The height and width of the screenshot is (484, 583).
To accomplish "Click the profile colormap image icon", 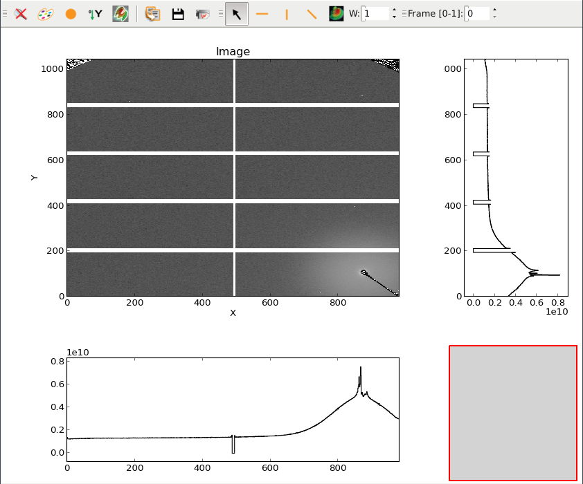I will tap(337, 14).
